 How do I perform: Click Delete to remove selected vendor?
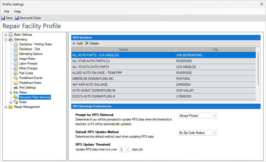(x=94, y=43)
